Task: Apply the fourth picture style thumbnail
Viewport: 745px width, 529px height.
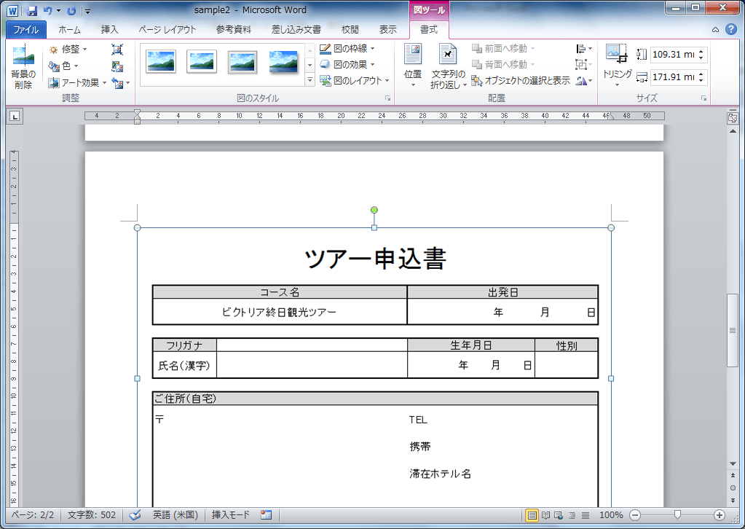Action: (x=283, y=62)
